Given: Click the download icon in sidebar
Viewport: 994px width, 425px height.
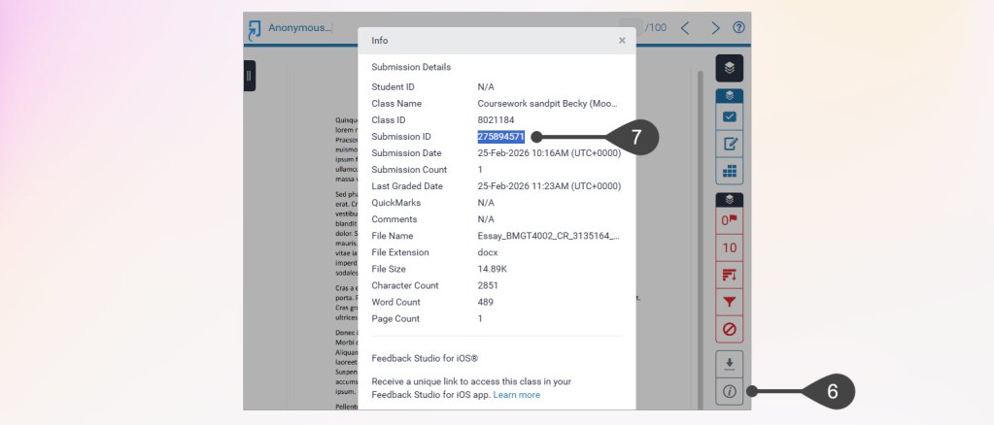Looking at the screenshot, I should click(x=729, y=363).
